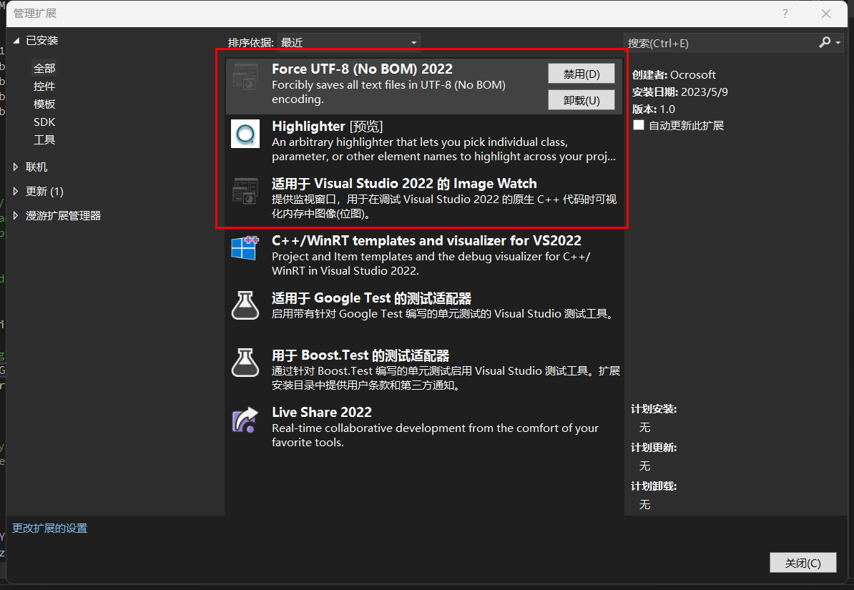The width and height of the screenshot is (854, 590).
Task: Click the 安装日期: 2023/5/9 text
Action: (679, 92)
